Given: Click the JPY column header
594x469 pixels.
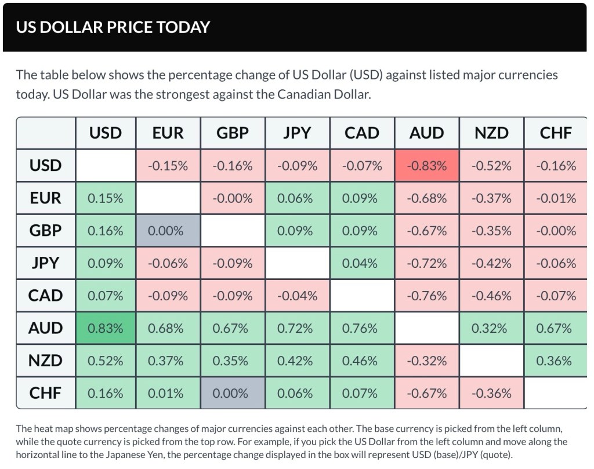Looking at the screenshot, I should (298, 133).
